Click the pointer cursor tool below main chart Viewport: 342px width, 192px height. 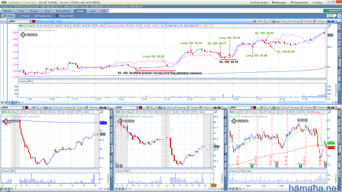pos(20,102)
